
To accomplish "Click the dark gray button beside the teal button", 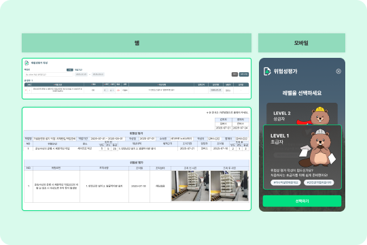I will pos(234,74).
